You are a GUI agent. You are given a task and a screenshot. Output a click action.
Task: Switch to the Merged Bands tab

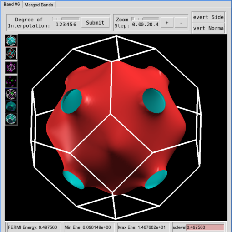tap(39, 5)
